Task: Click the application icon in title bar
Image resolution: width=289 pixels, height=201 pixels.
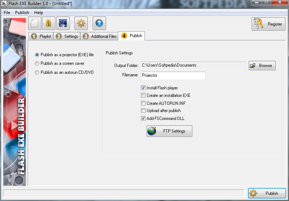Action: [x=4, y=3]
